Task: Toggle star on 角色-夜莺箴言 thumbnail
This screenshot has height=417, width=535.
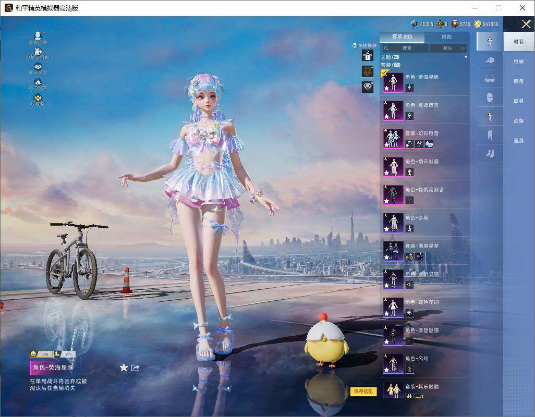Action: 386,117
